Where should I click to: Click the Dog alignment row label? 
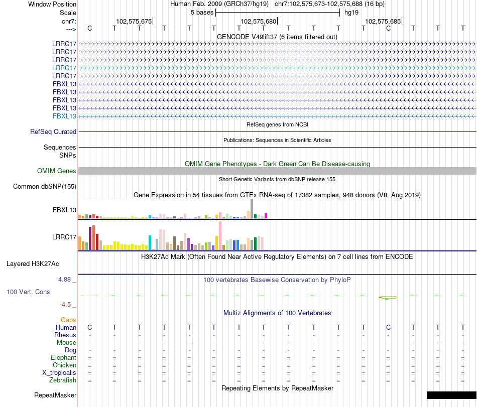click(x=71, y=350)
